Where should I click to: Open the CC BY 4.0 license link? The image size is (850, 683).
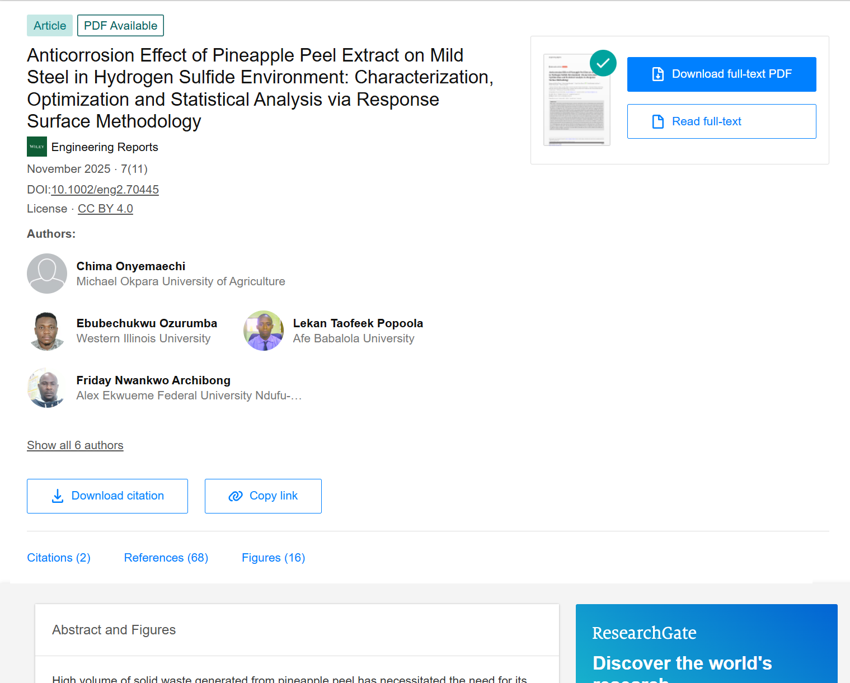[x=105, y=209]
